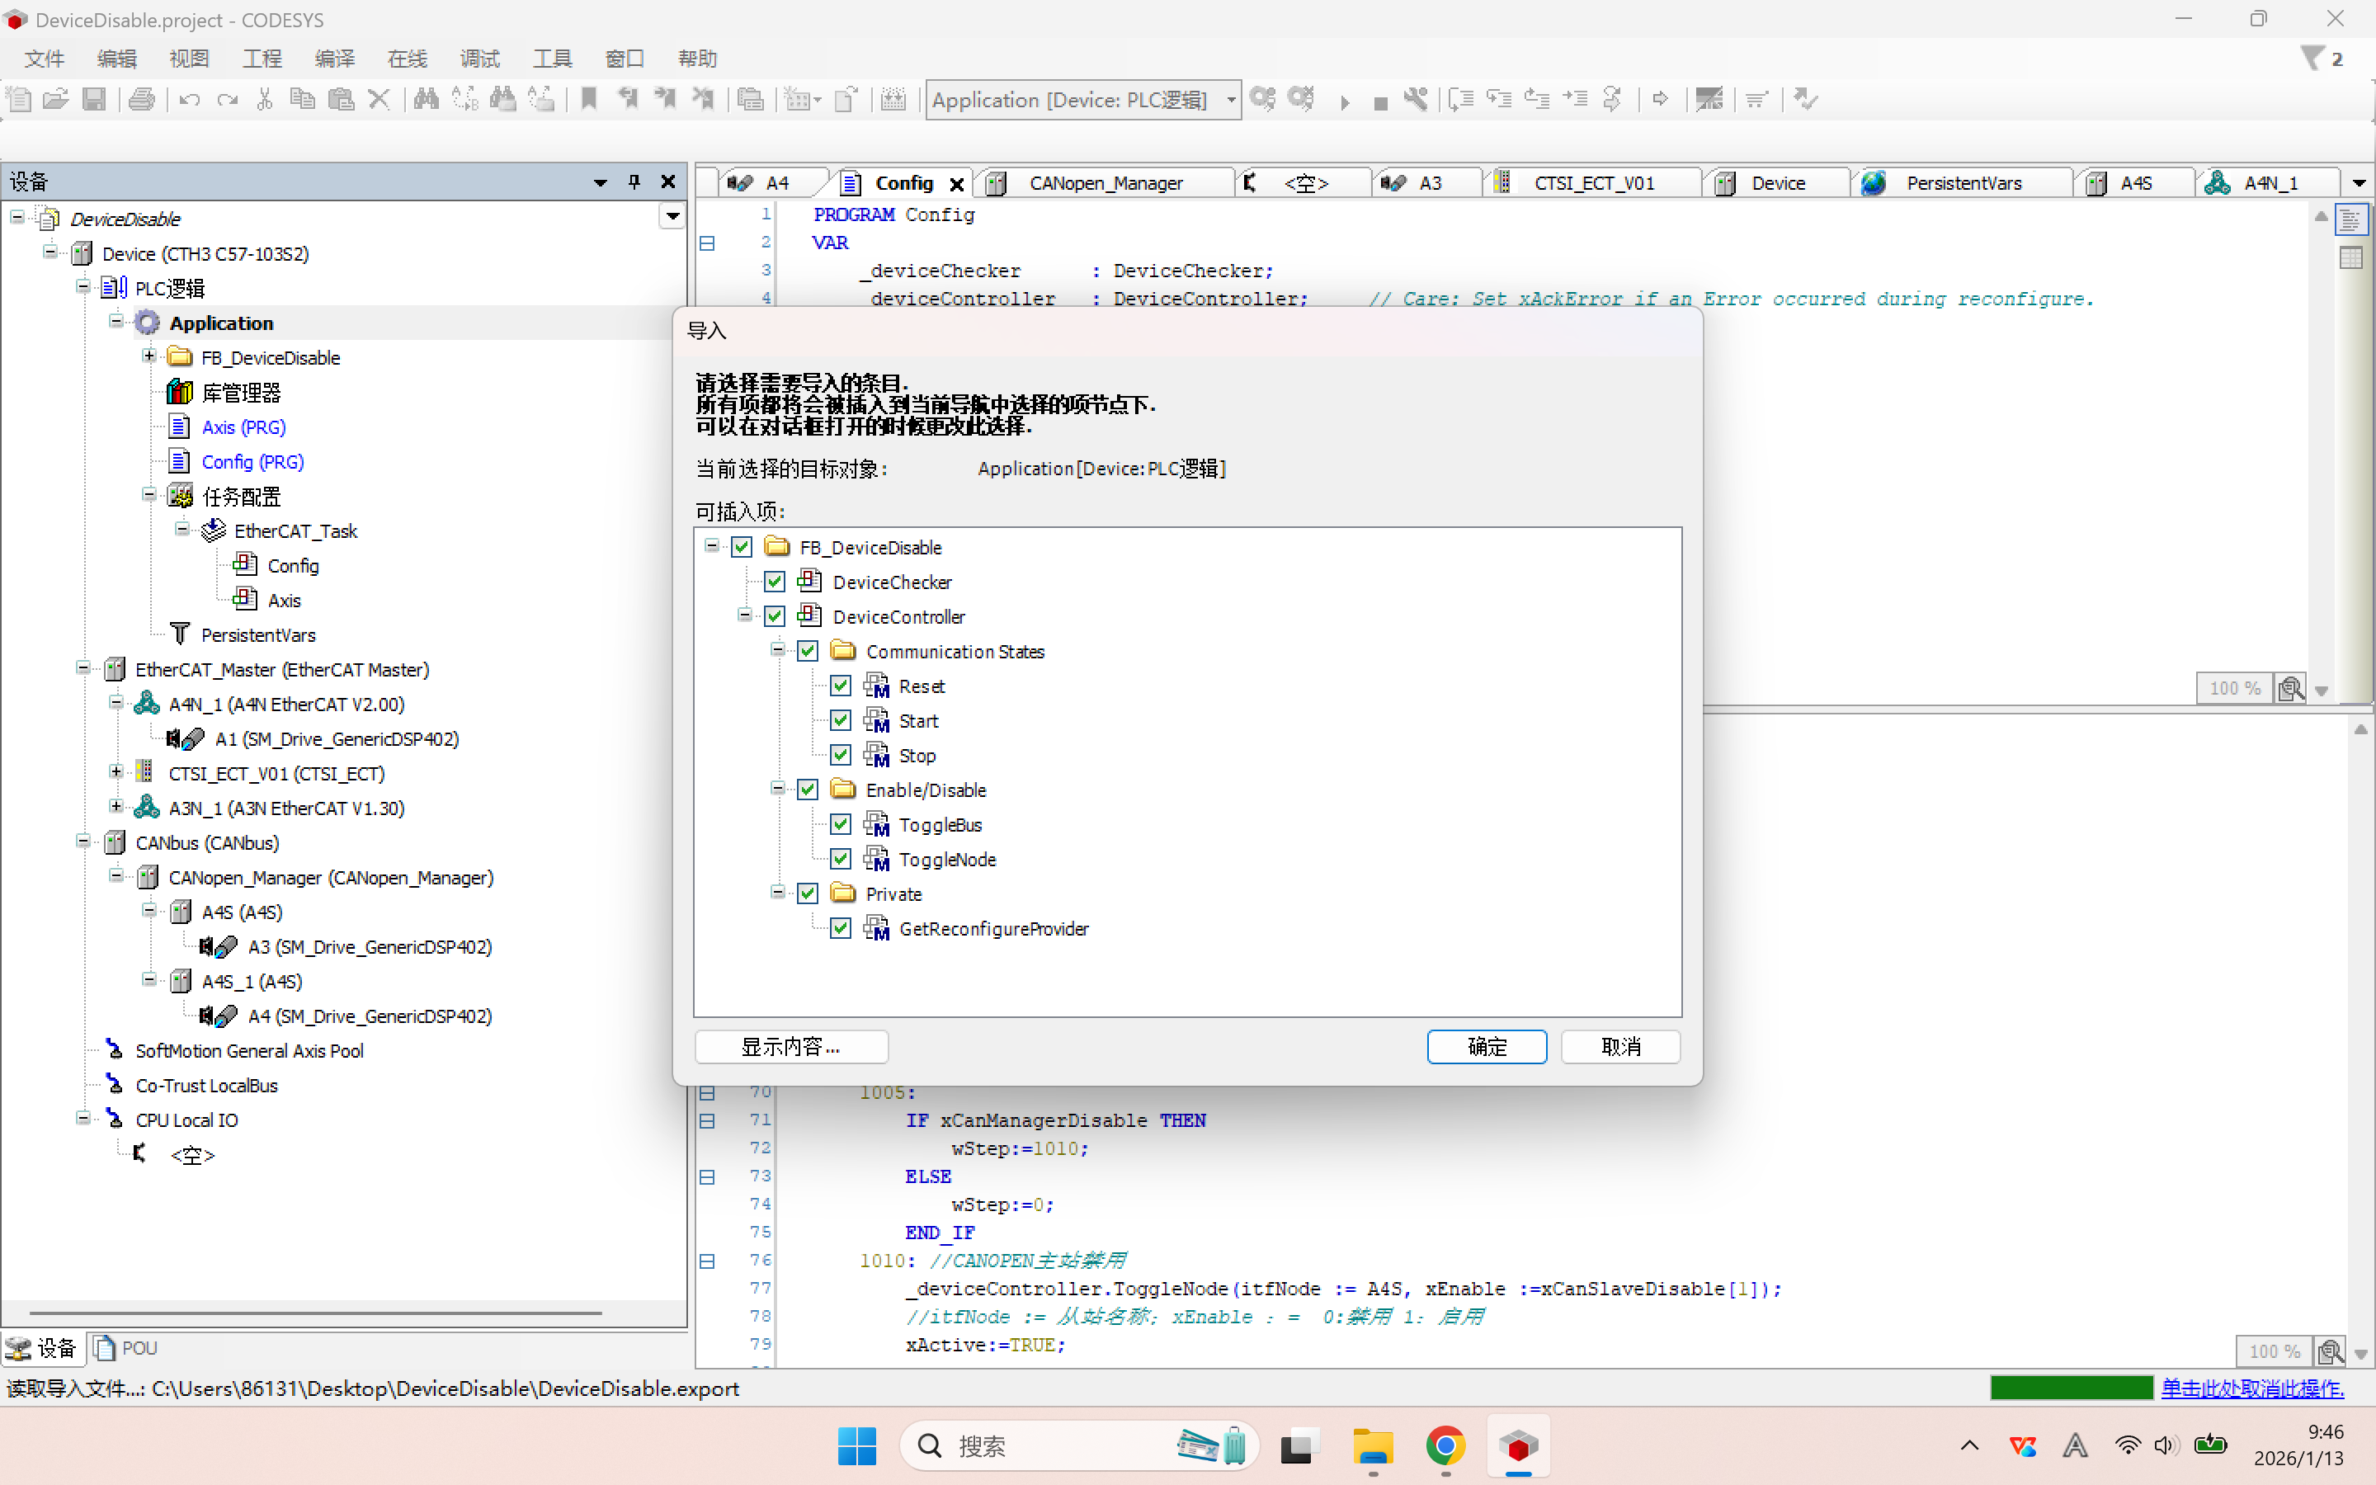Open File Explorer from the taskbar
The image size is (2376, 1485).
coord(1373,1445)
